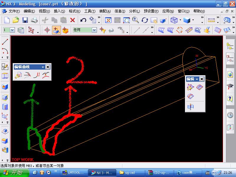Click the flag icon in 编辑 panel
The width and height of the screenshot is (236, 177).
[x=190, y=107]
